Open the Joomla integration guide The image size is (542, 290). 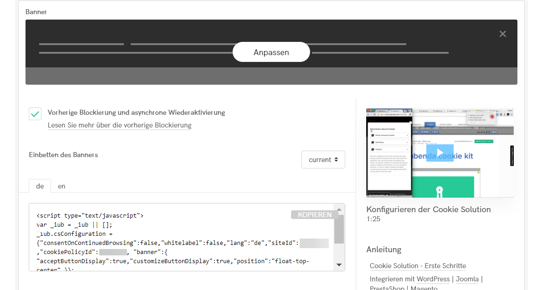[x=467, y=279]
